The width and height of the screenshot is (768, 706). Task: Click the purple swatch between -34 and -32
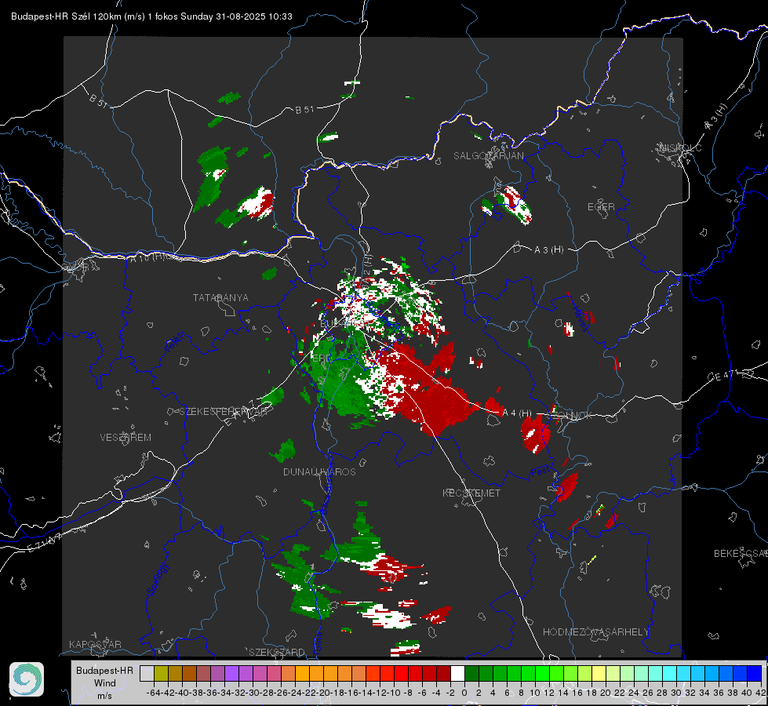231,673
